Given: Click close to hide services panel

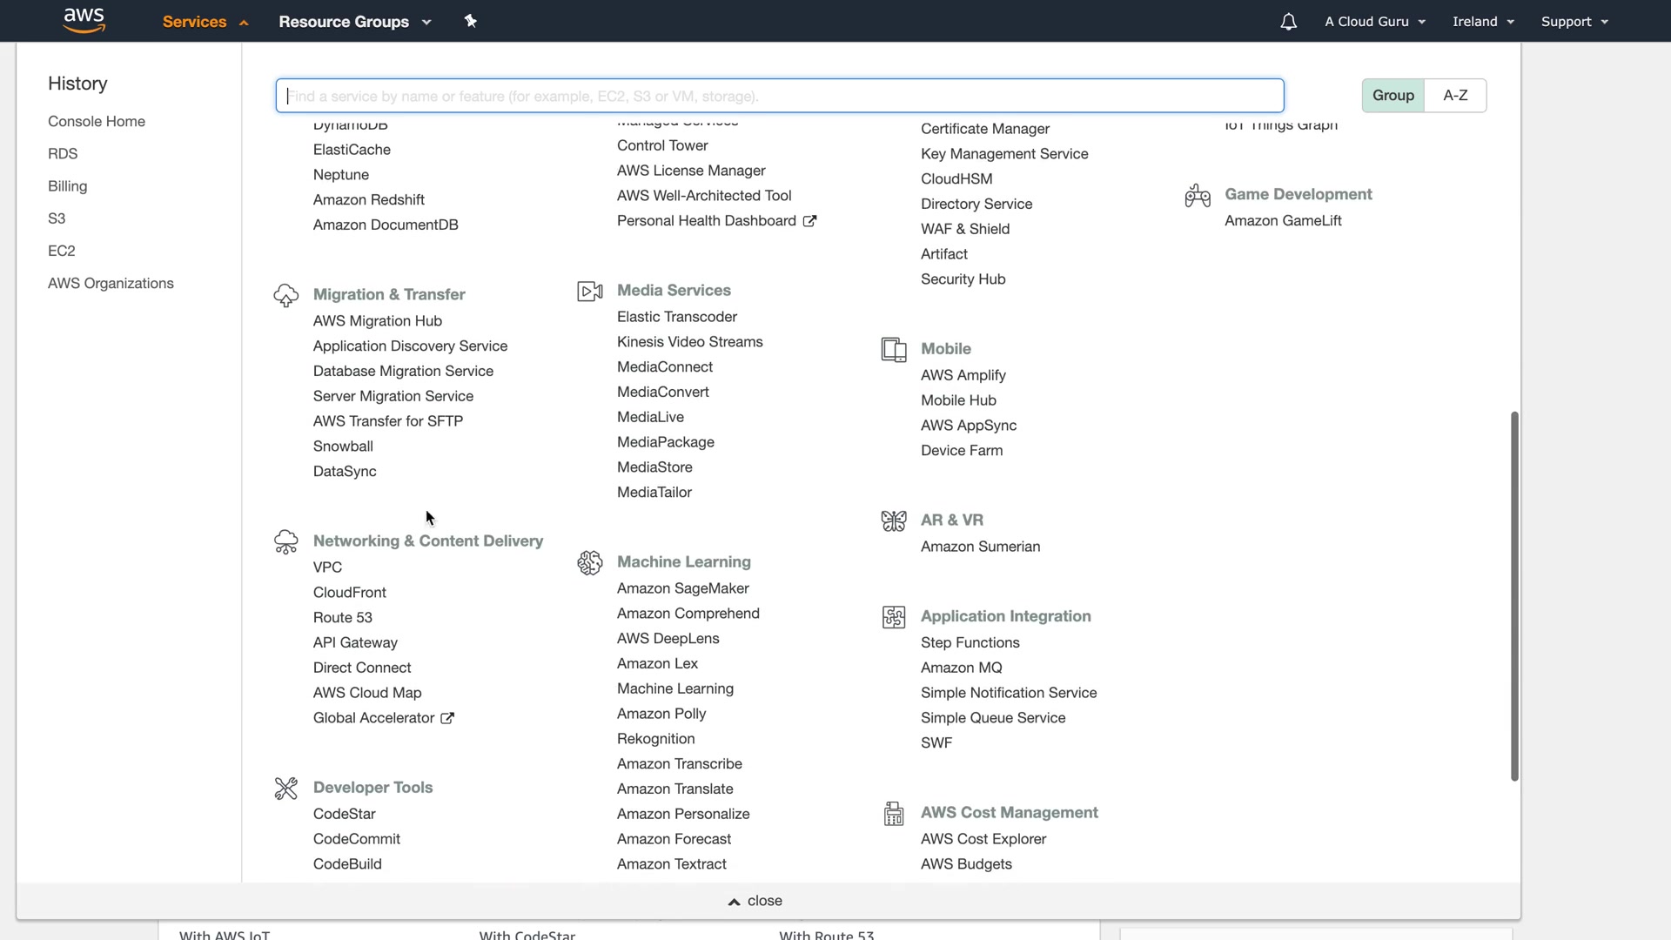Looking at the screenshot, I should pos(755,901).
